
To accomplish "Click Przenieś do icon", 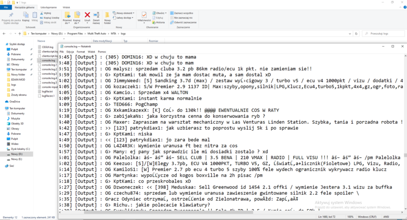I will coord(67,15).
